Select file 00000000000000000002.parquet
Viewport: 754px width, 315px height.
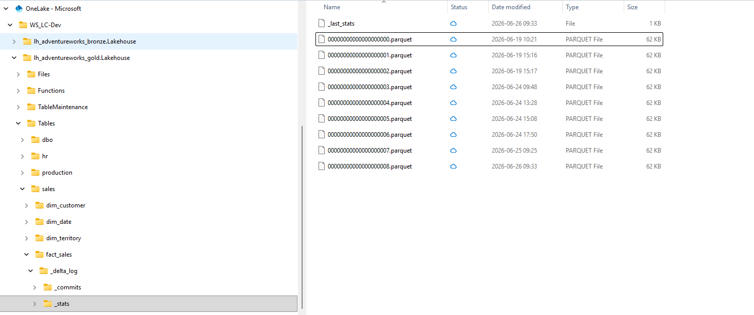point(370,71)
